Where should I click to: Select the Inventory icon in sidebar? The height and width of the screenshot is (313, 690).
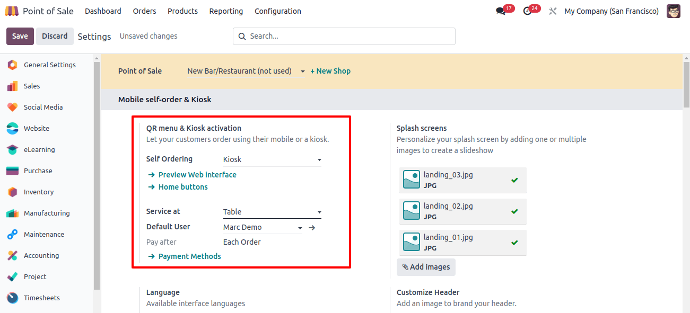coord(13,192)
